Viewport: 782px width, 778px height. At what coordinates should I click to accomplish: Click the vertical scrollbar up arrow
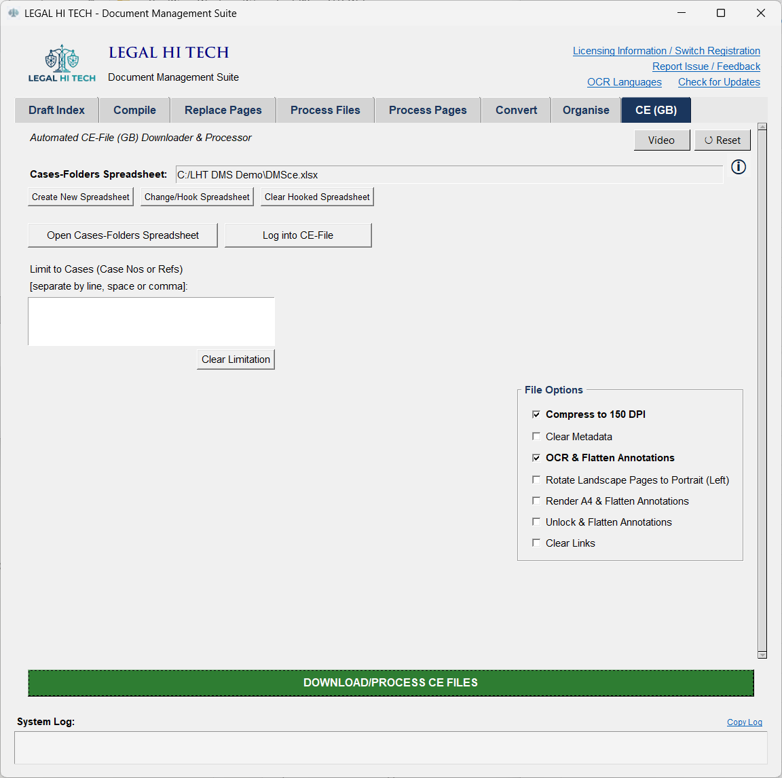[762, 127]
